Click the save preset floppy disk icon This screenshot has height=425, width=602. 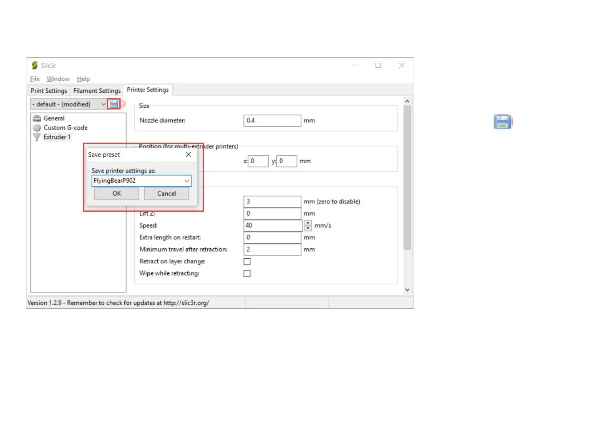[114, 104]
